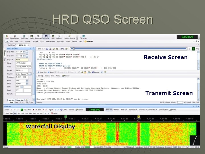The image size is (205, 154).
Task: Toggle the AFC option in the waterfall toolbar
Action: click(x=65, y=110)
